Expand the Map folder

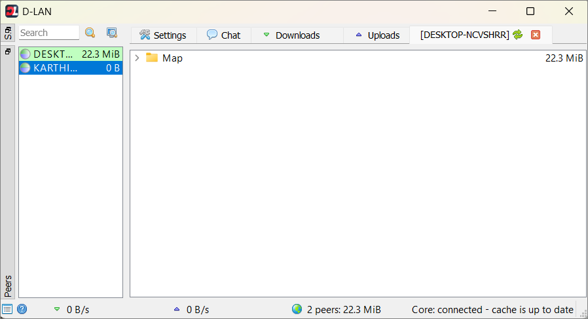(x=138, y=58)
